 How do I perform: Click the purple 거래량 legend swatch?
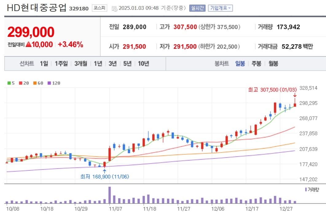pyautogui.click(x=306, y=189)
